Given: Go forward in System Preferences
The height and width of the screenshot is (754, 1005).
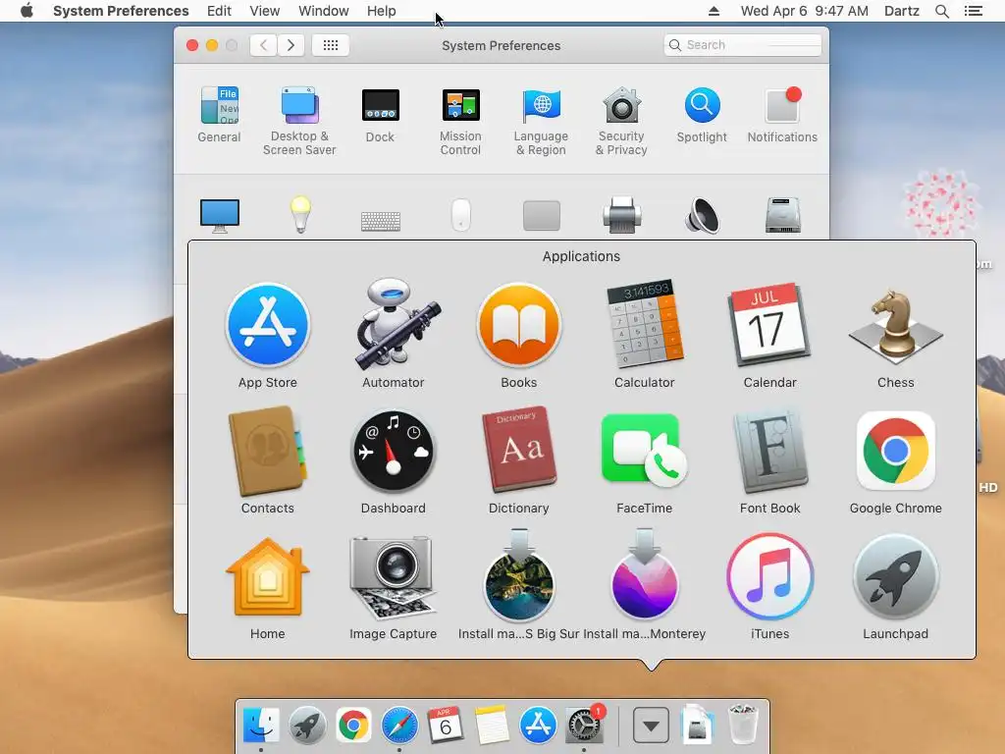Looking at the screenshot, I should (x=291, y=45).
